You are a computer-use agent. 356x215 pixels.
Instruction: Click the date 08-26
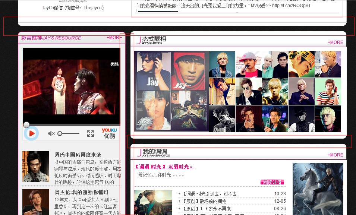click(280, 208)
